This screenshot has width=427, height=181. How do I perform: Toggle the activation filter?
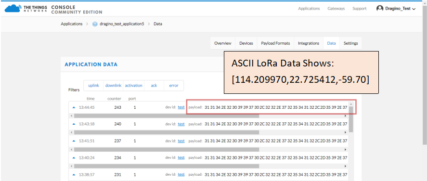(x=133, y=86)
